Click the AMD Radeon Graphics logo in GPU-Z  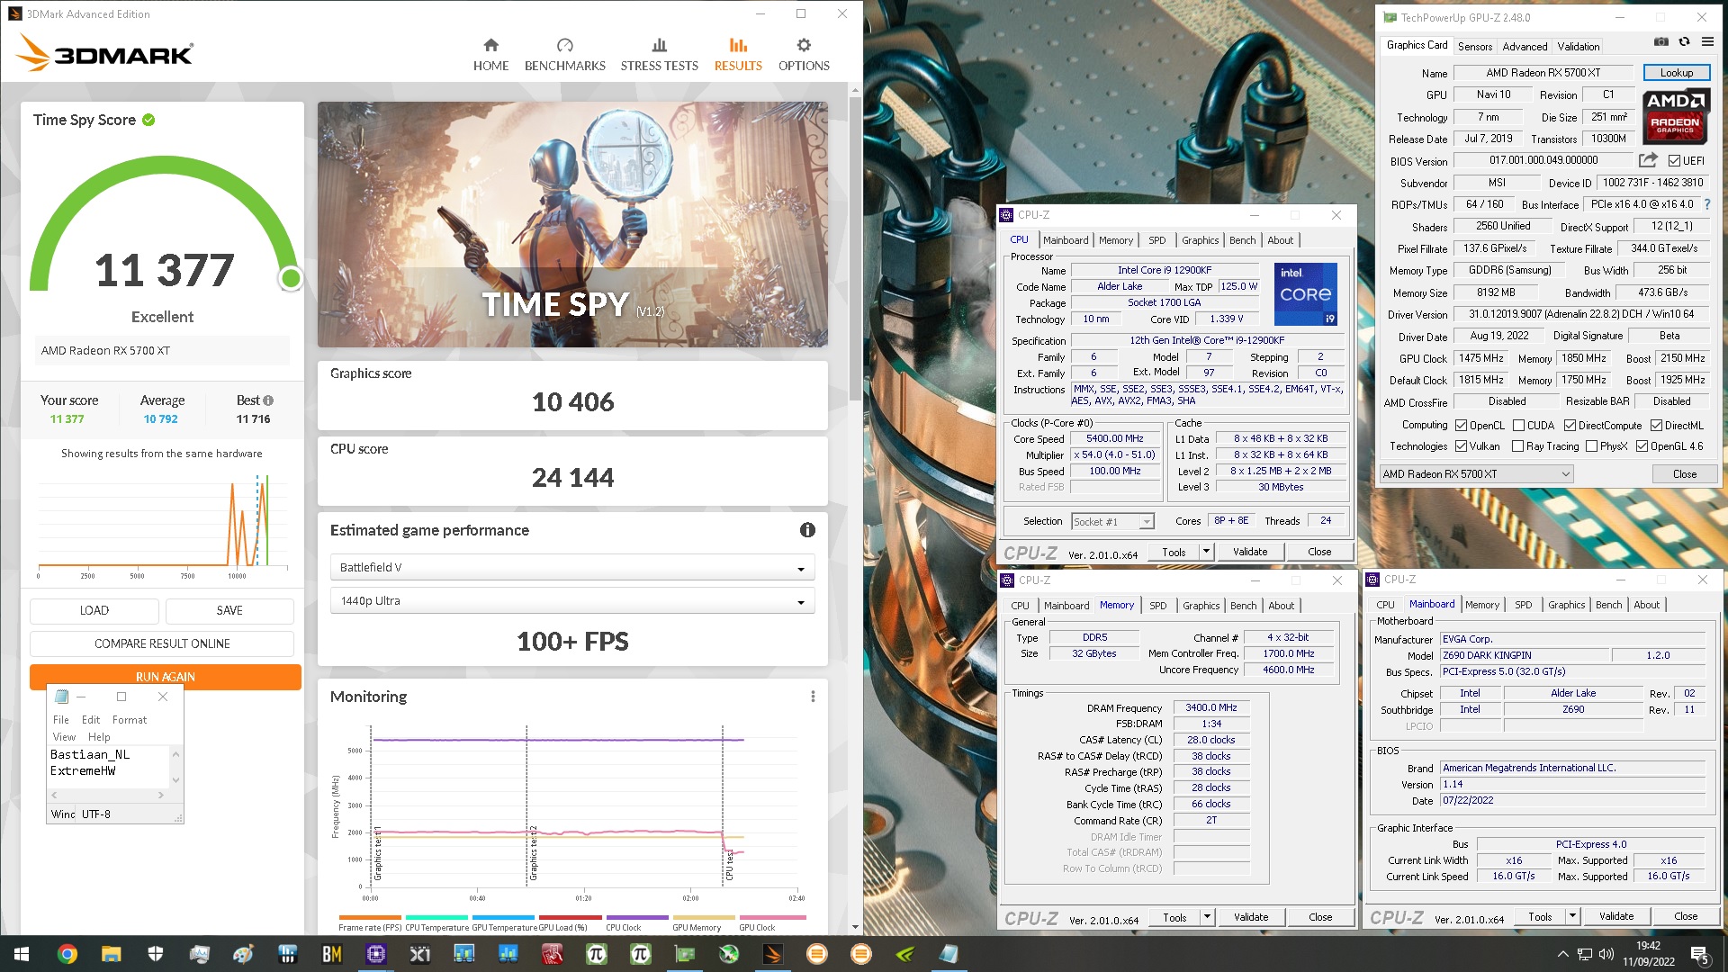coord(1677,116)
